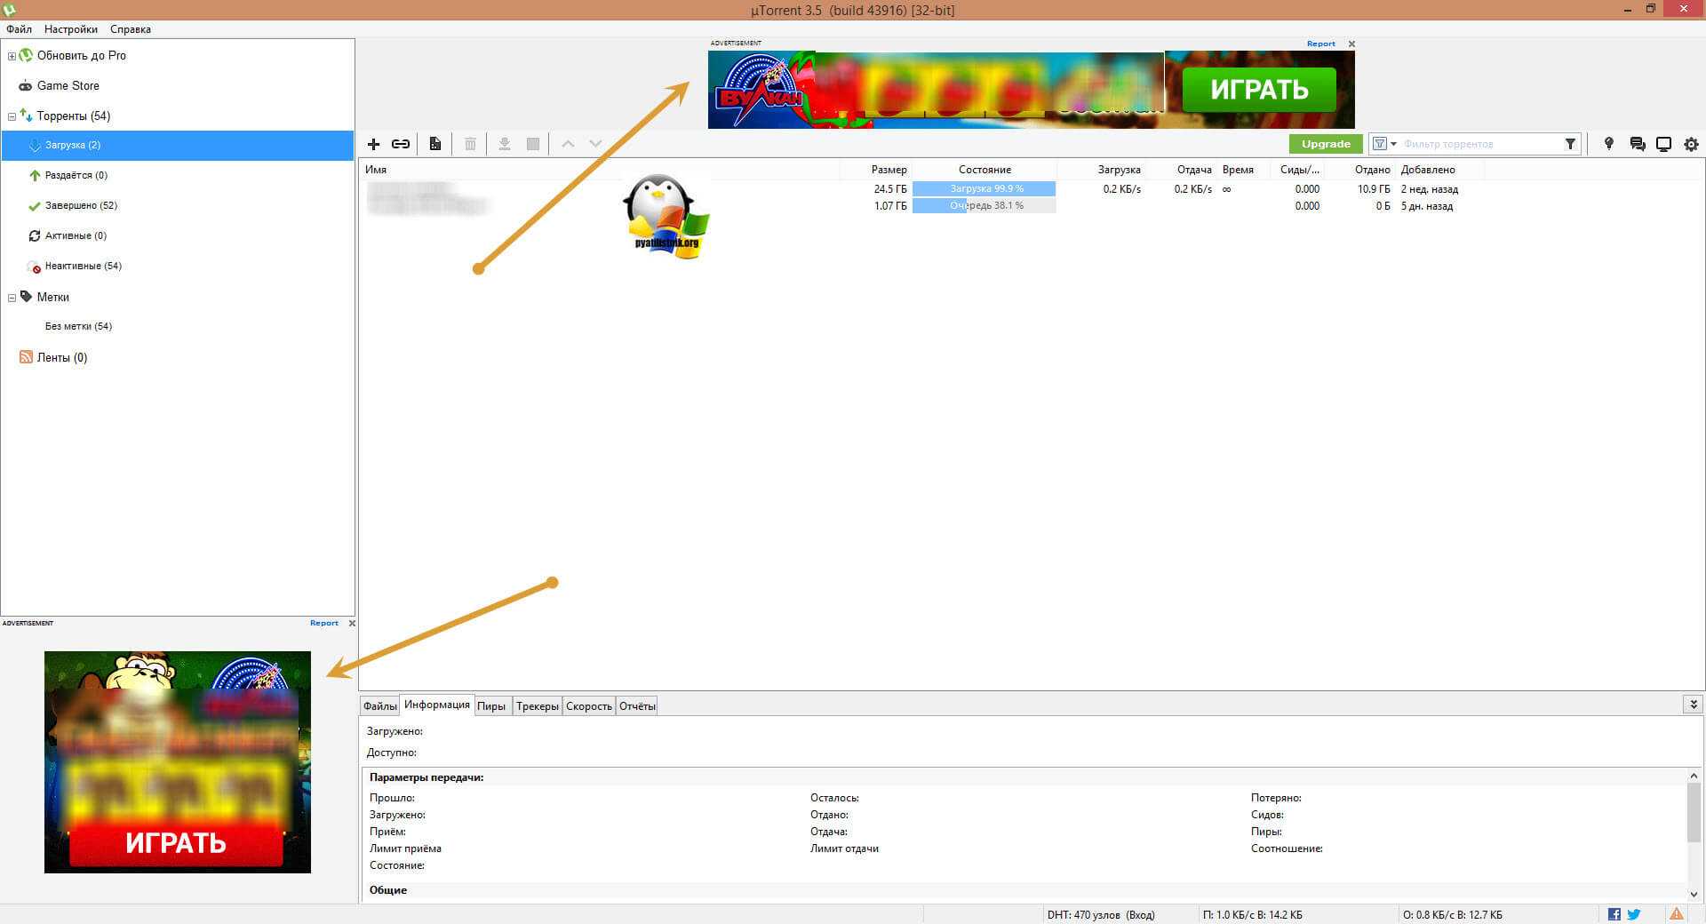This screenshot has width=1706, height=924.
Task: Click the warning triangle in the status bar
Action: [x=1676, y=914]
